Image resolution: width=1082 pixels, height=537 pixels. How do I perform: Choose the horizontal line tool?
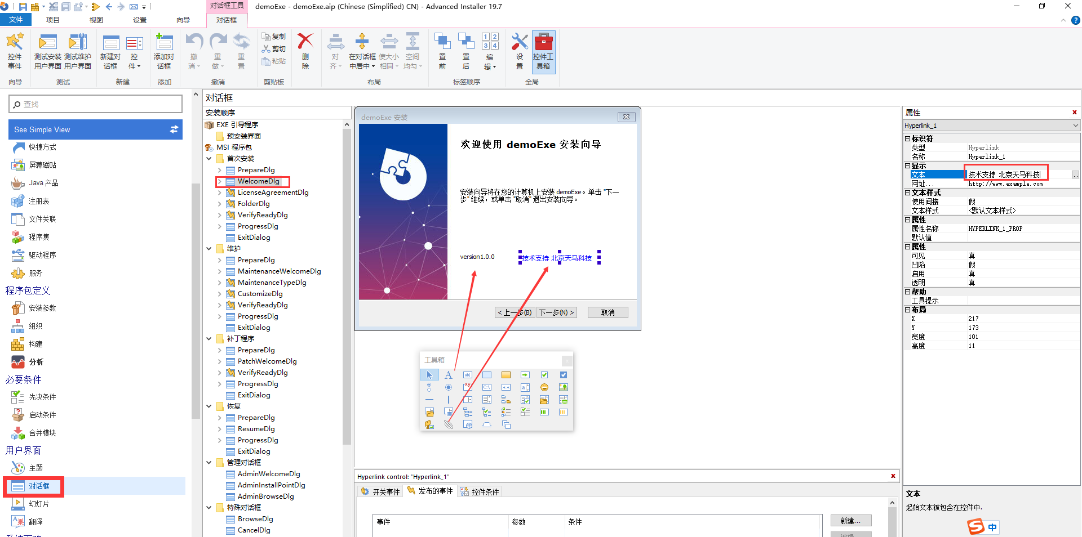click(x=429, y=400)
